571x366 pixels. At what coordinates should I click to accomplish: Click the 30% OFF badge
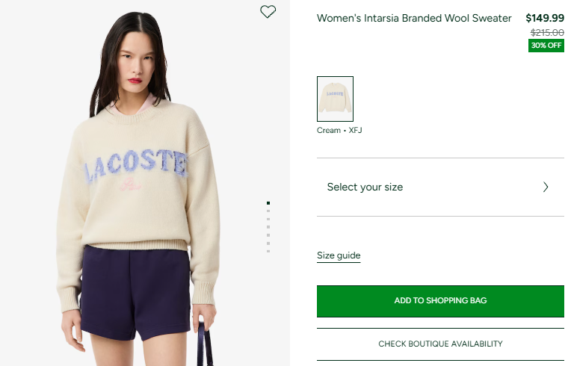(546, 46)
